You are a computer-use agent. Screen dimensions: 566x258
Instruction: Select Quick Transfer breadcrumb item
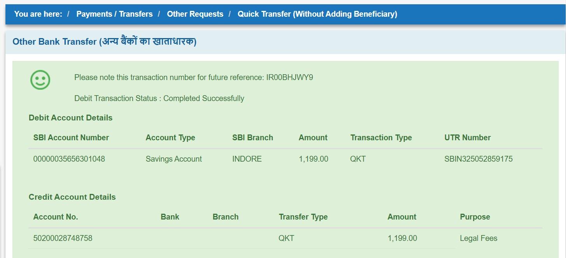tap(317, 14)
